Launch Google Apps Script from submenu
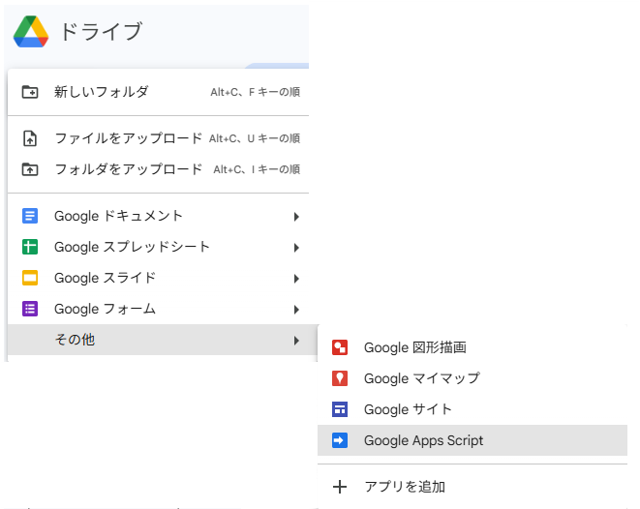640x509 pixels. (472, 440)
